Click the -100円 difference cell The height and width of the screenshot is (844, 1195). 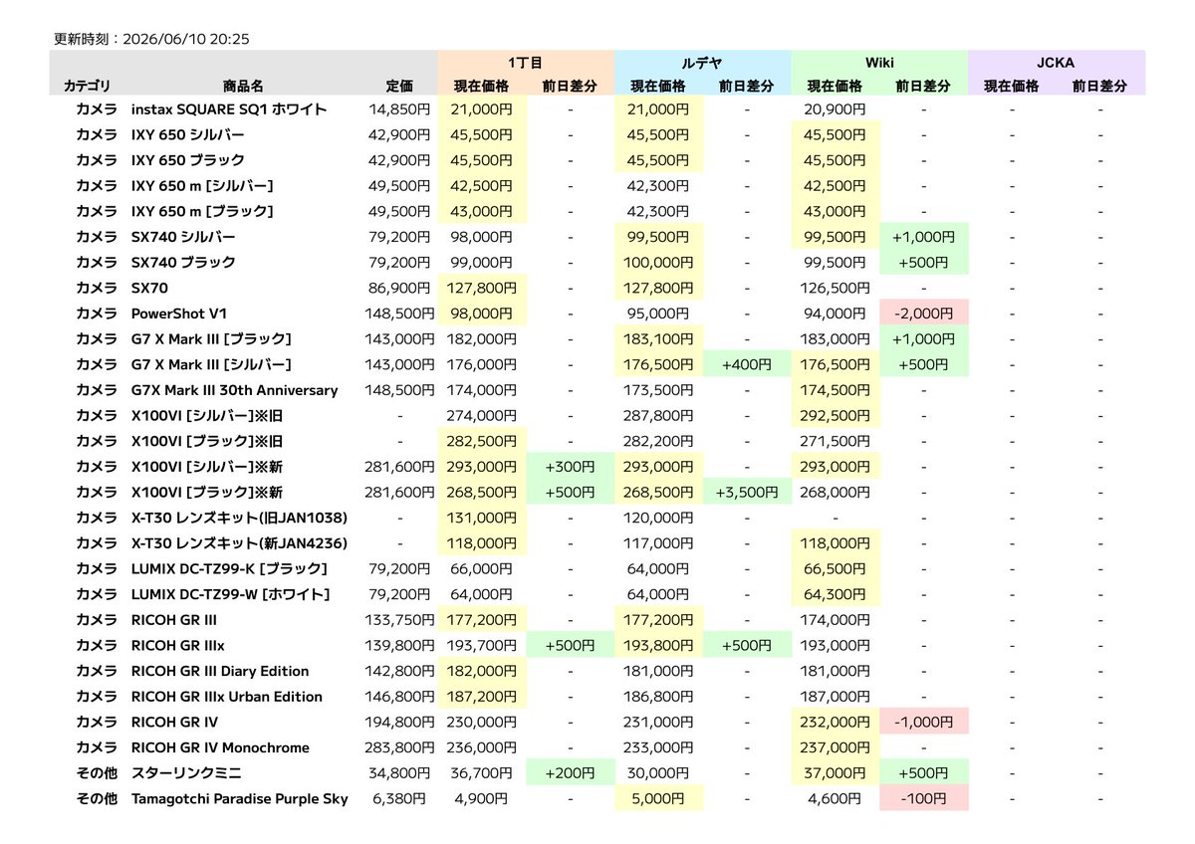[x=924, y=798]
